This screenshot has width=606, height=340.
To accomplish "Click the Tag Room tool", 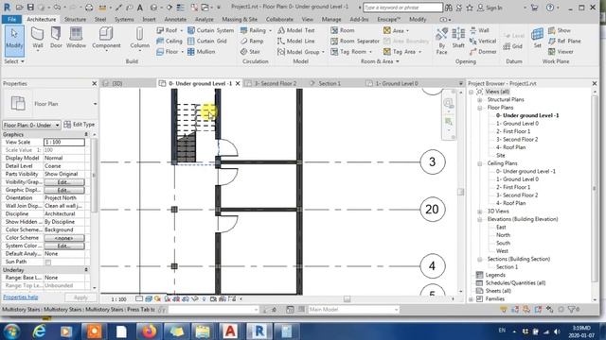I will coord(351,52).
